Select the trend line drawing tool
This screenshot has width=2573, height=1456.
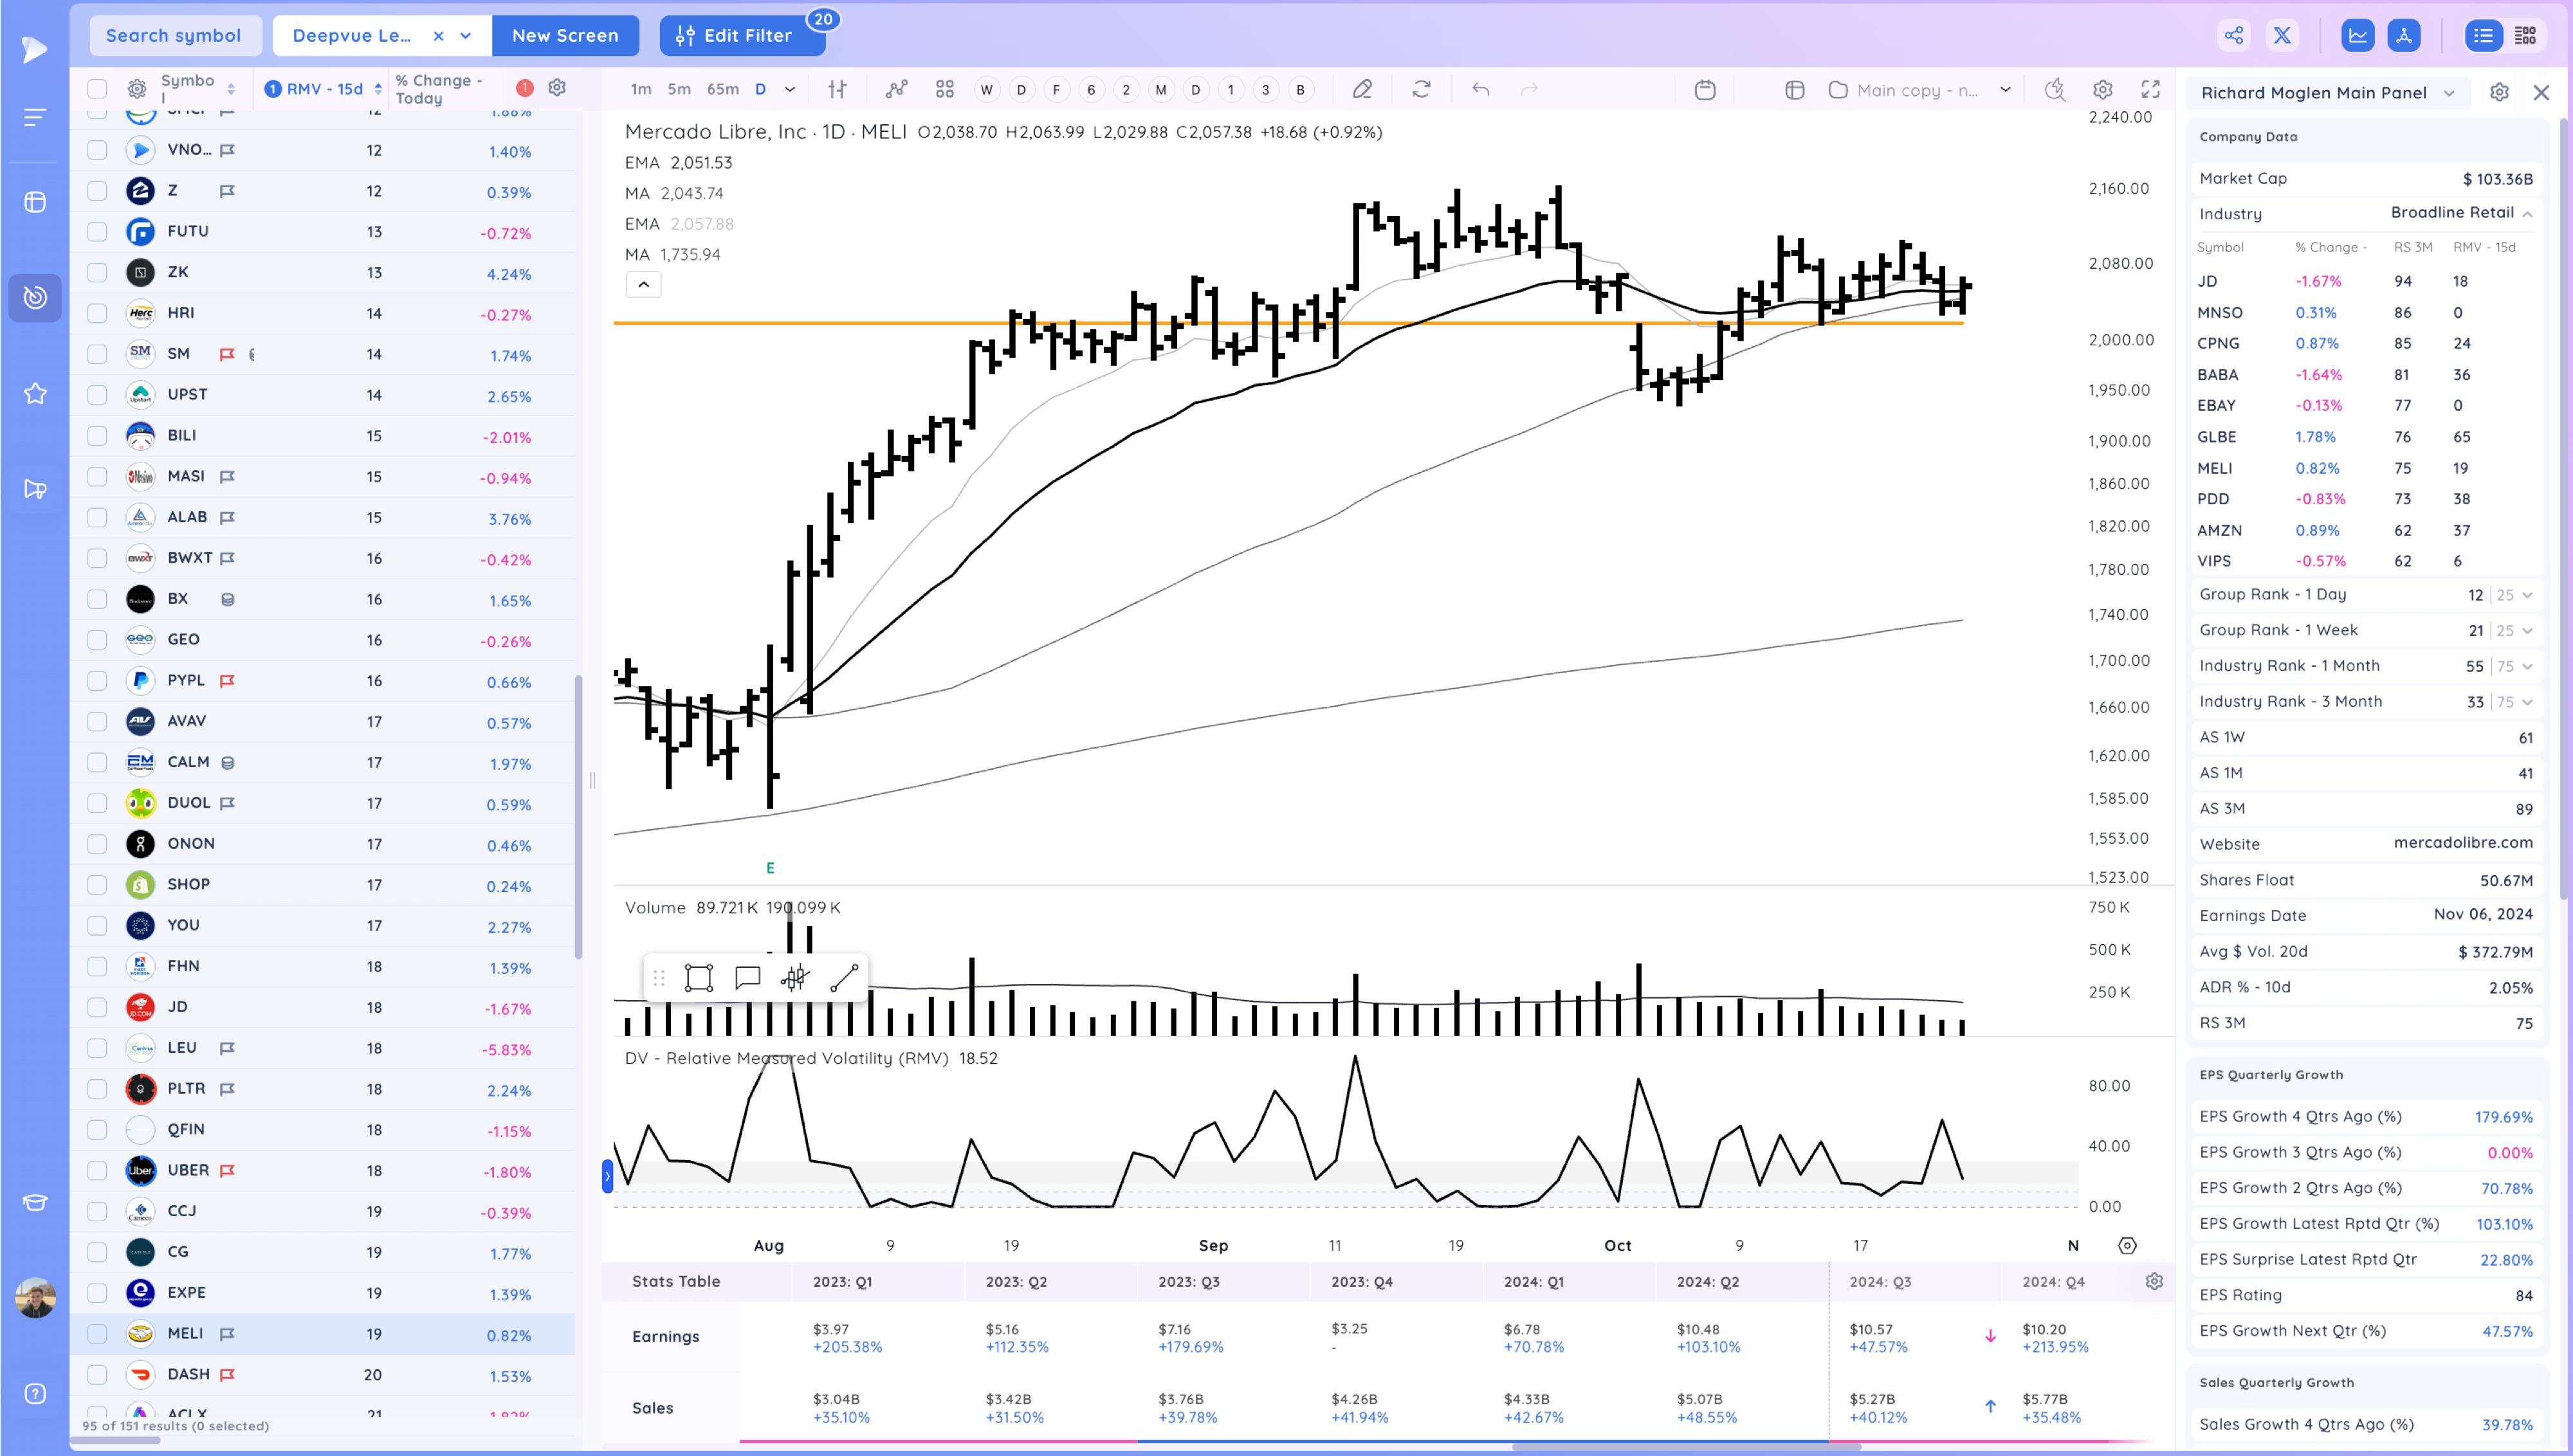844,978
